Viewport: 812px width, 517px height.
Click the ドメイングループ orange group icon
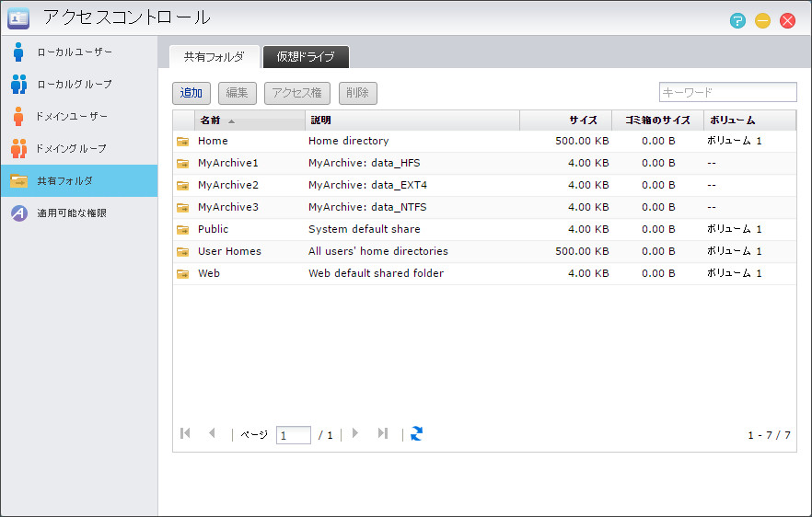click(18, 148)
